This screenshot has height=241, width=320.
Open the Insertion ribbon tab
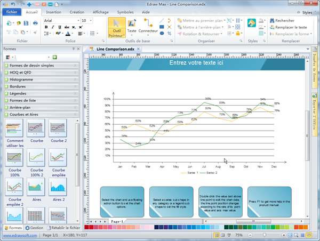tap(53, 11)
